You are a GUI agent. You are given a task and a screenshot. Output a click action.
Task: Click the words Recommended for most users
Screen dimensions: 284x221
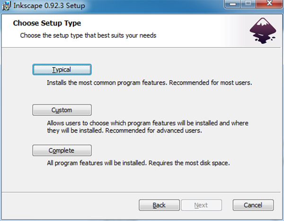click(x=211, y=83)
